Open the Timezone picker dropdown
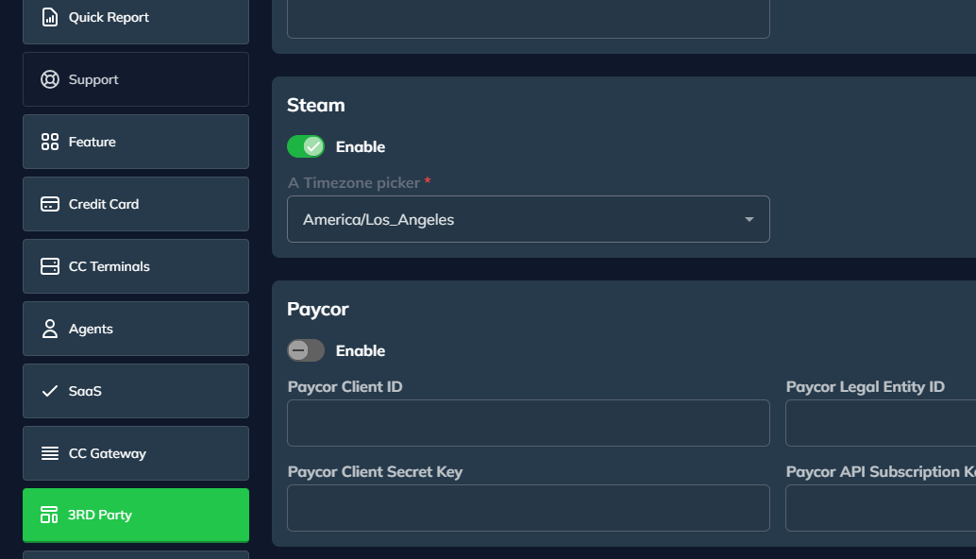Viewport: 976px width, 559px height. click(528, 219)
